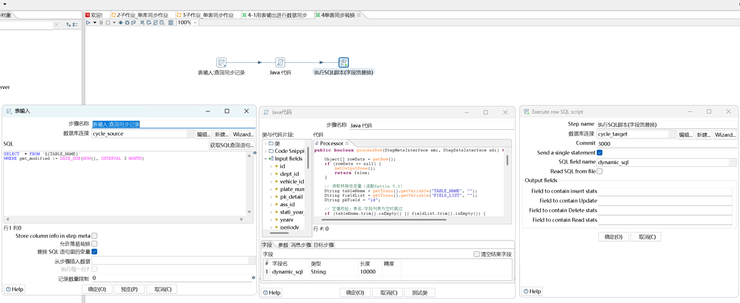Explore database via toolbar icon
The image size is (740, 303).
coord(162,22)
